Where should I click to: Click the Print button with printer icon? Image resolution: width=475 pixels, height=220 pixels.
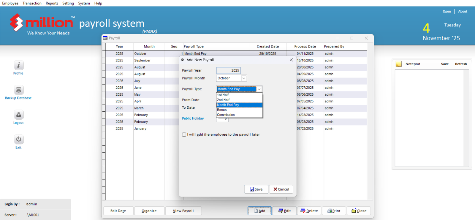[x=334, y=211]
